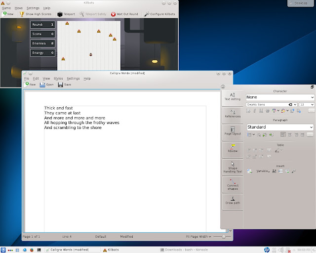The image size is (316, 253).
Task: Toggle superscript formatting
Action: (292, 111)
